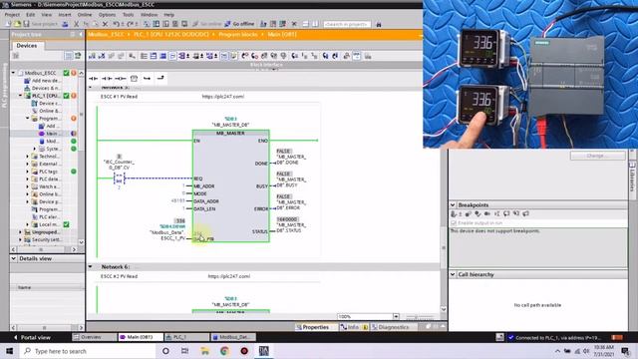Insert an empty box instruction
The image size is (638, 359).
click(x=134, y=78)
